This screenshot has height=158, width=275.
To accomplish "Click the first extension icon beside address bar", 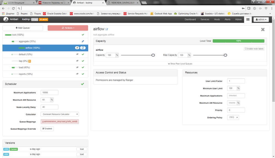I will tap(249, 8).
